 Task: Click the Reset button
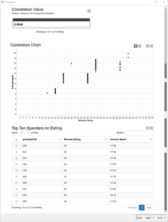click(x=139, y=218)
